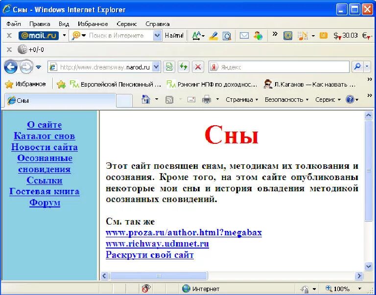Viewport: 376px width, 295px height.
Task: Click the Yandex search magnifier button
Action: 357,67
